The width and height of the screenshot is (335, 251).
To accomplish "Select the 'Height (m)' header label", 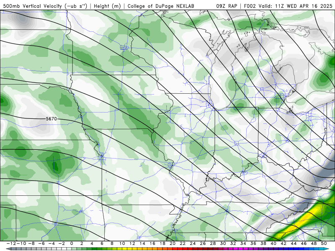I will coord(107,6).
